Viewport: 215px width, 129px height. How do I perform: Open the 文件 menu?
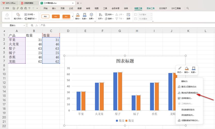click(x=6, y=8)
